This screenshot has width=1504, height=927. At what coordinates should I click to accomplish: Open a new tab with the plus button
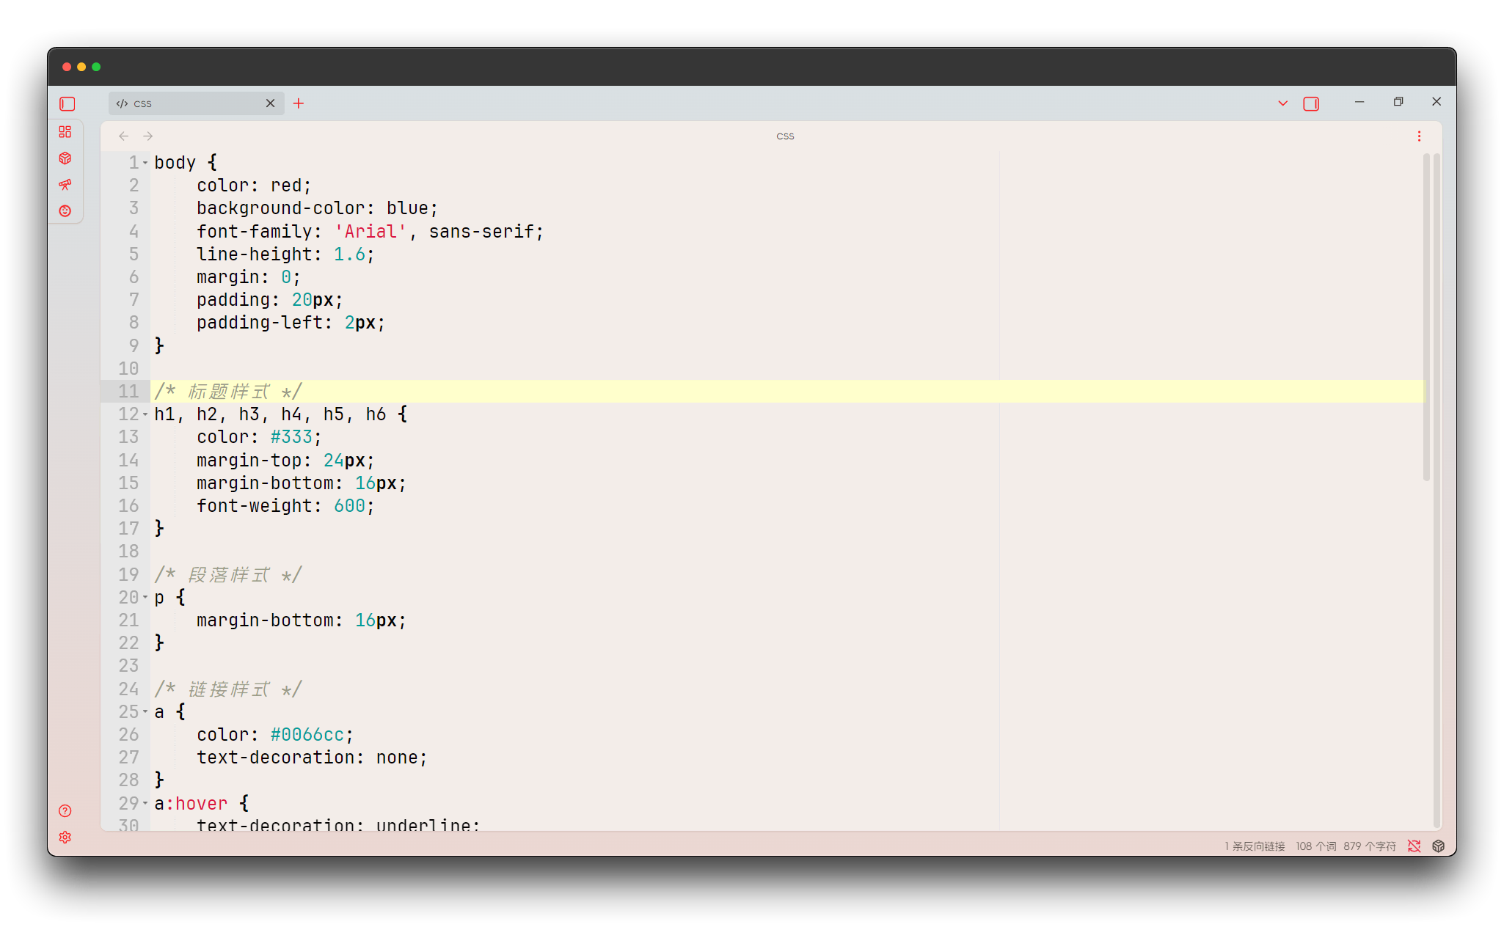298,103
